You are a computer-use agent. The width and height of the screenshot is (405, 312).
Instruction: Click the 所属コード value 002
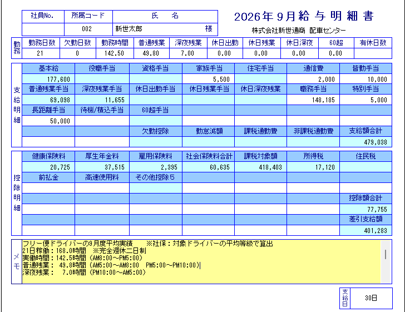click(x=88, y=29)
